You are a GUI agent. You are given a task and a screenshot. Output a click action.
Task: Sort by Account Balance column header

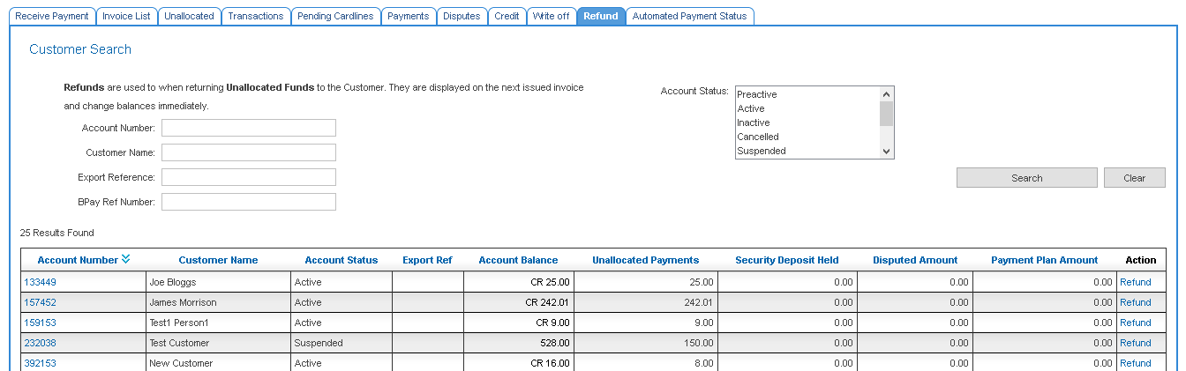point(518,260)
